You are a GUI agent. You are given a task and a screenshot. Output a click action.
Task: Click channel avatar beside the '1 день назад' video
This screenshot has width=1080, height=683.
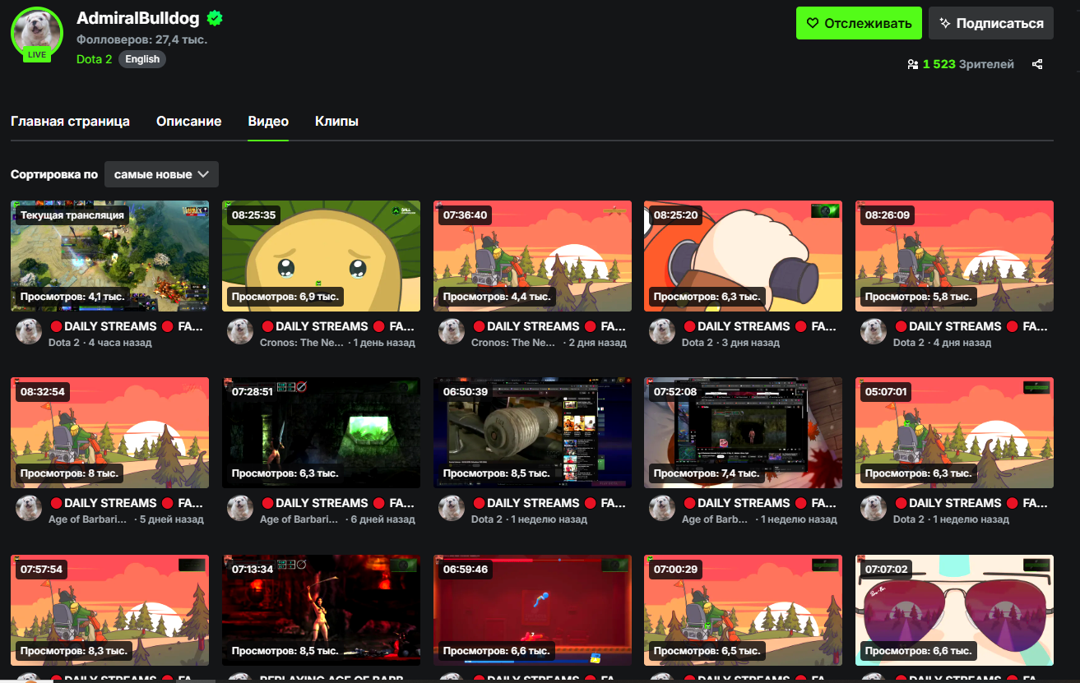coord(240,331)
